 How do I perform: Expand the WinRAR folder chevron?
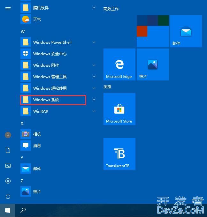tap(94, 111)
